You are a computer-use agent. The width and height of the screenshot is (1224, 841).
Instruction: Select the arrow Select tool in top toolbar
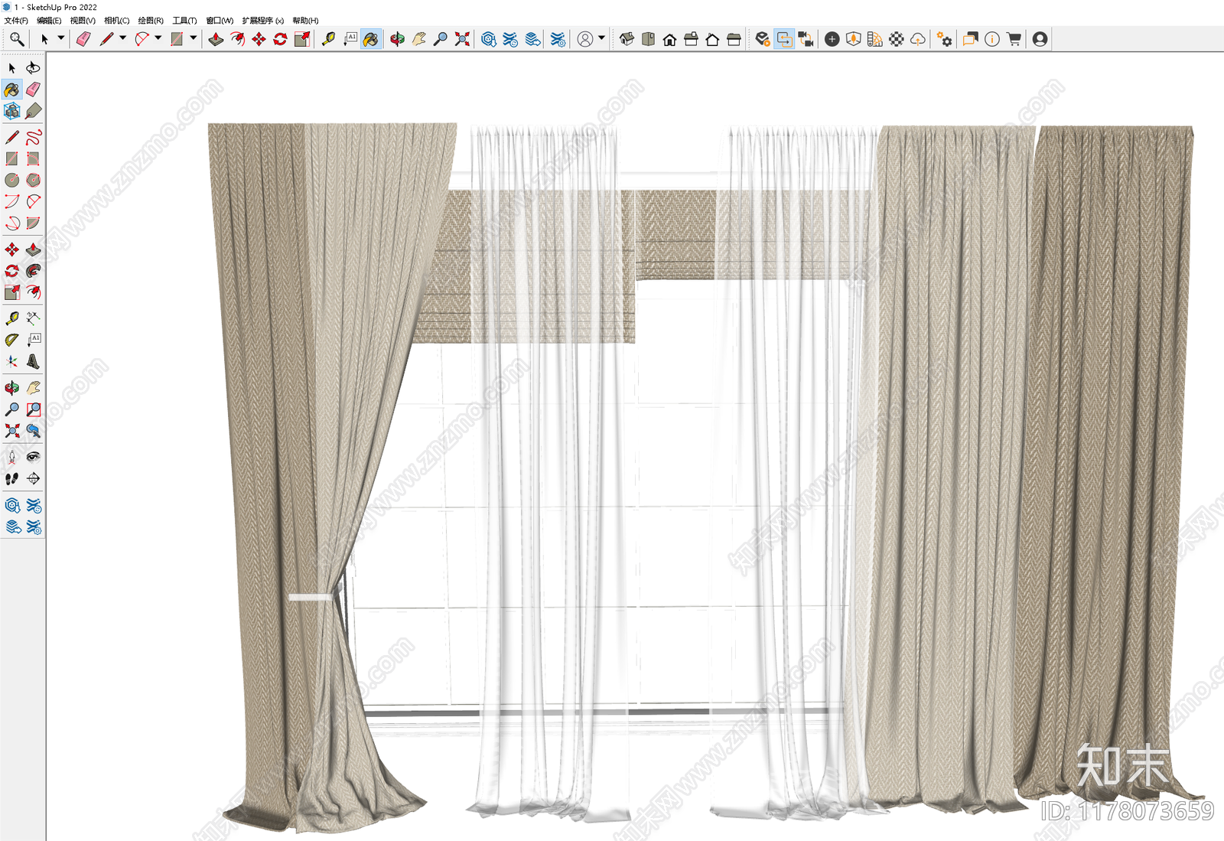point(44,39)
